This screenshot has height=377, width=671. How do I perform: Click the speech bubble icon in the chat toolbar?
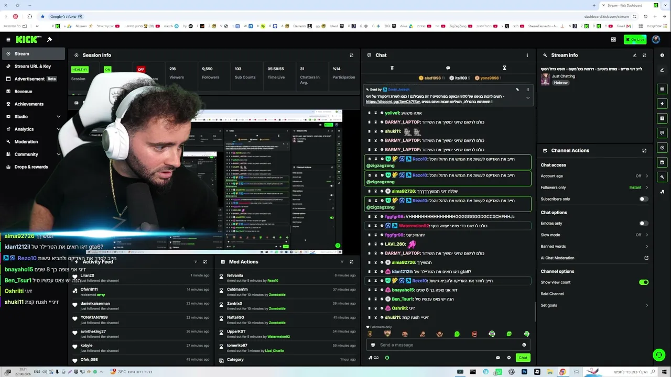(448, 68)
